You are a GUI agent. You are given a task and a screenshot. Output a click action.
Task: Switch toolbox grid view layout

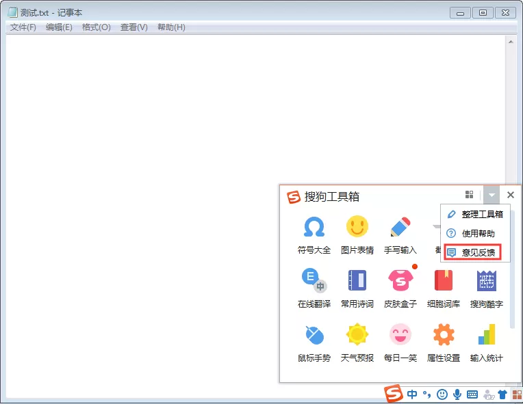click(x=470, y=195)
